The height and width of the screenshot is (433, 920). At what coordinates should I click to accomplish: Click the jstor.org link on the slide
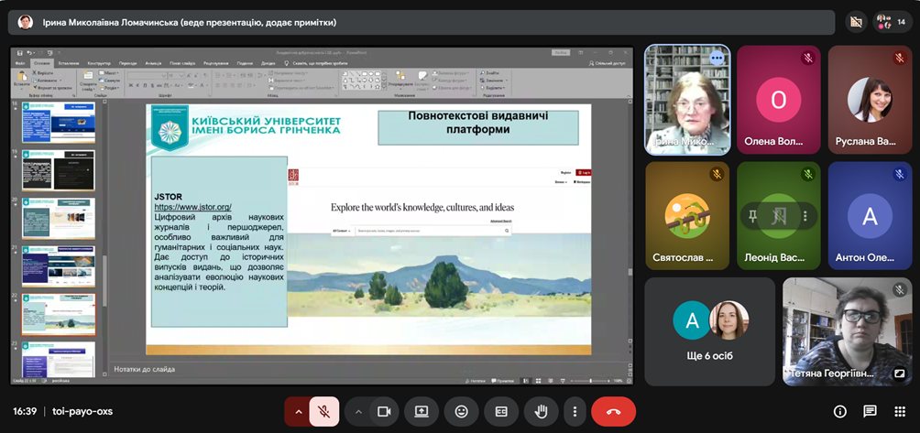pos(192,208)
